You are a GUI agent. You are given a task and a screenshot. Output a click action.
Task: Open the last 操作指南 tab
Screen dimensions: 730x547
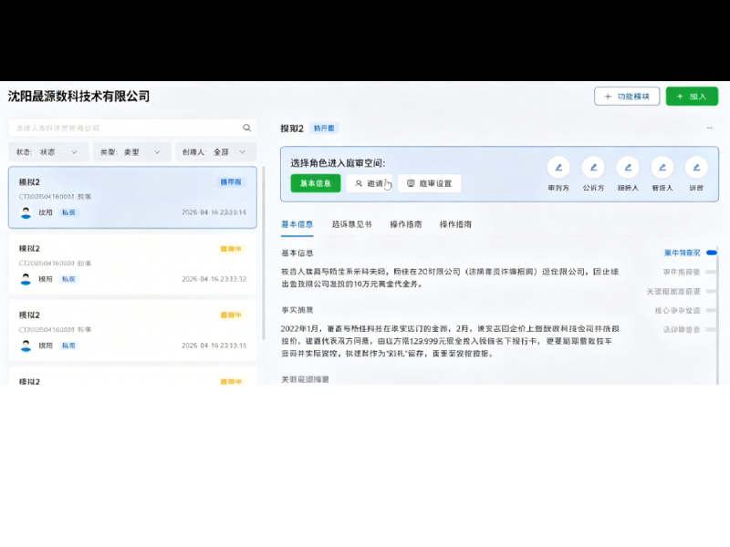[x=455, y=224]
